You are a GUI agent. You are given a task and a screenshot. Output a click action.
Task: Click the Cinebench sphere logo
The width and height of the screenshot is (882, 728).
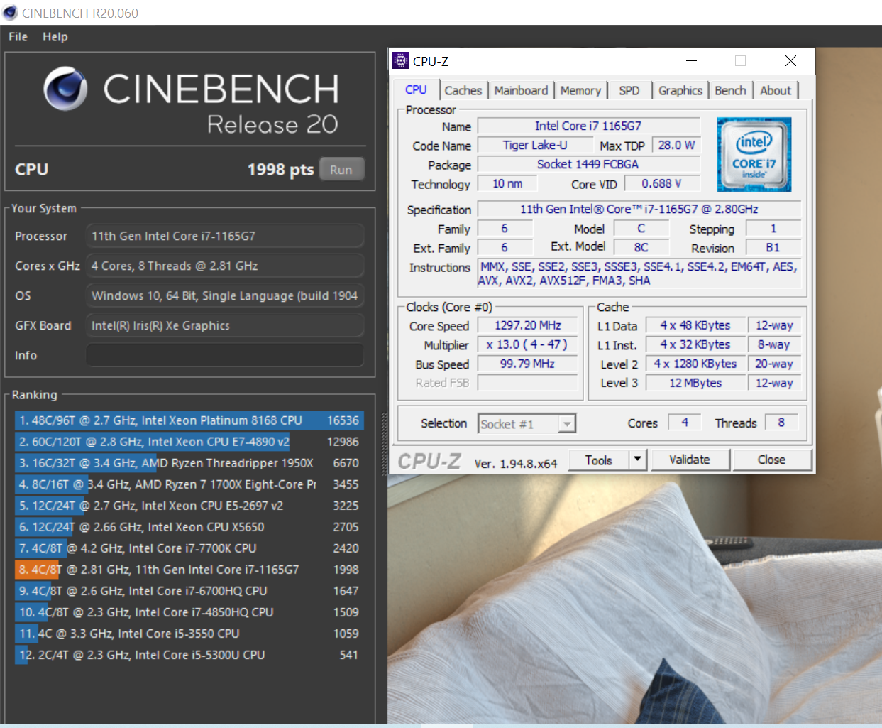pyautogui.click(x=65, y=89)
